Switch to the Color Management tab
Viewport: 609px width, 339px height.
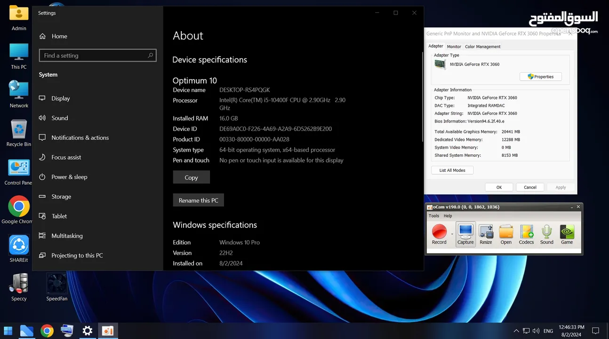coord(482,47)
